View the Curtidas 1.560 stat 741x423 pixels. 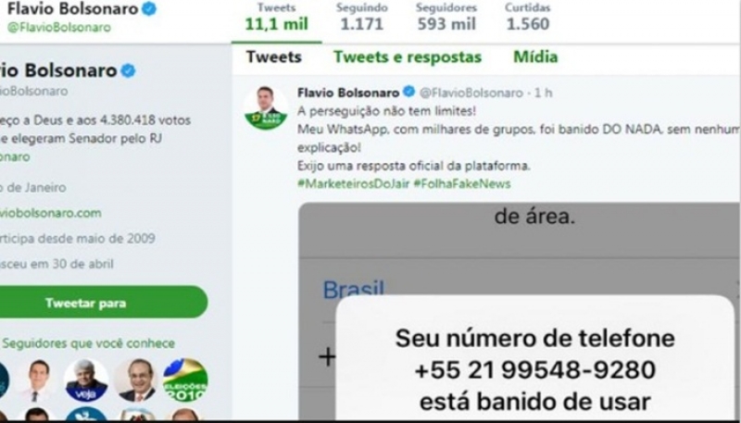[527, 18]
